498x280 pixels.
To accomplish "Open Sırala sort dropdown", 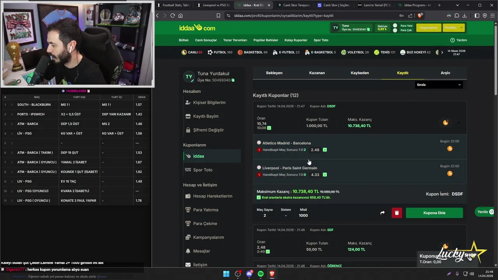I will tap(439, 85).
